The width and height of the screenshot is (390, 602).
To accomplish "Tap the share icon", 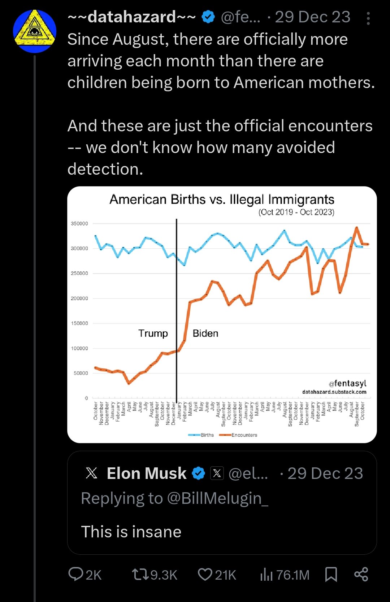I will [361, 574].
